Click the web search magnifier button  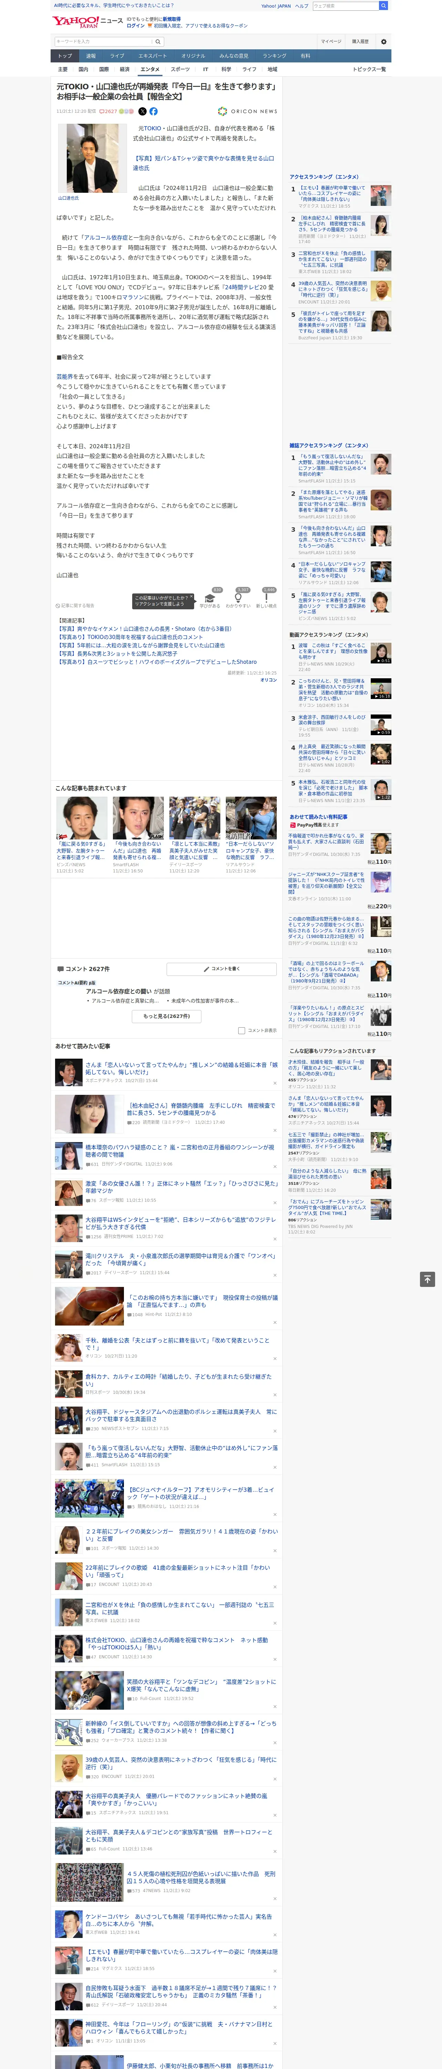coord(383,6)
